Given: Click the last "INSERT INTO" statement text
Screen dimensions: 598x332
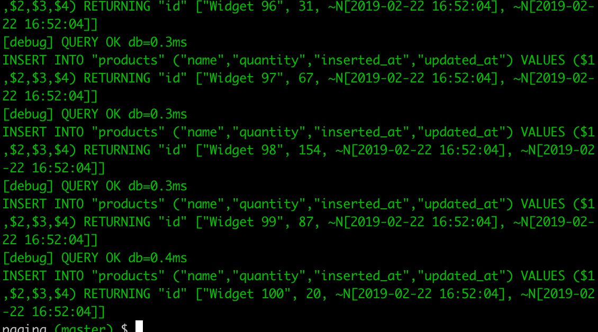Looking at the screenshot, I should (x=43, y=276).
